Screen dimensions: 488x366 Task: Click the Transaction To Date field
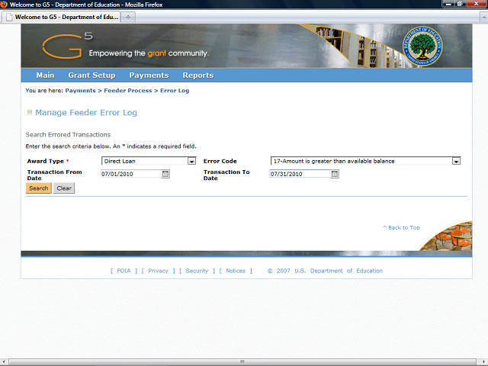300,174
